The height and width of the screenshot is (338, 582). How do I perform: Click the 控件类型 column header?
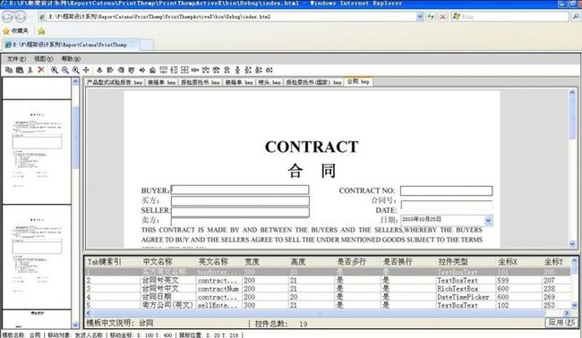(466, 262)
